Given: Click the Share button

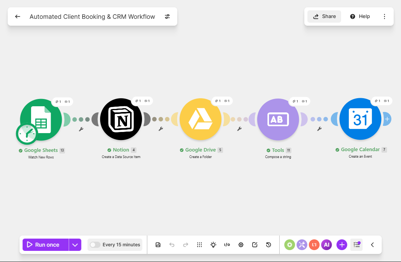Looking at the screenshot, I should click(x=324, y=16).
